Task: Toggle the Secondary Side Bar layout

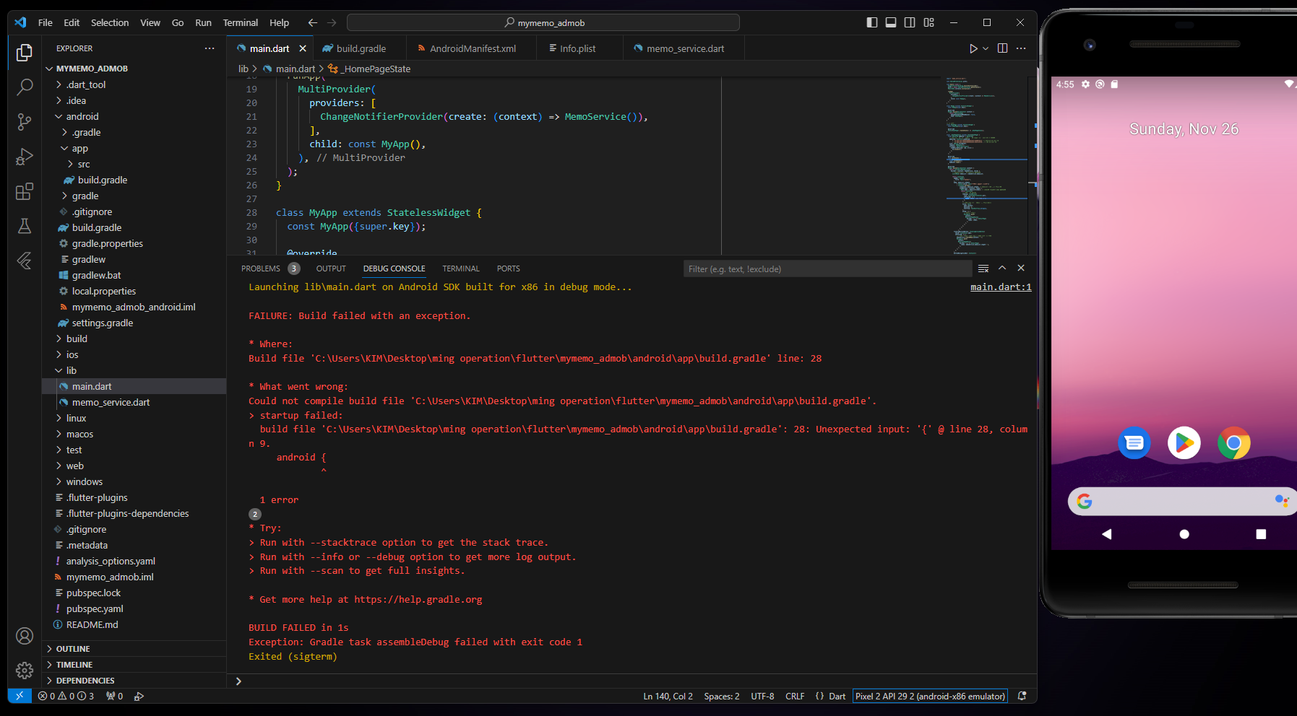Action: click(910, 22)
